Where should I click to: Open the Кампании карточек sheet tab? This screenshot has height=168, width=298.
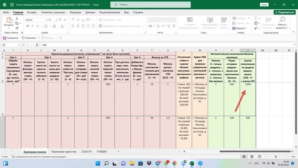[x=64, y=152]
